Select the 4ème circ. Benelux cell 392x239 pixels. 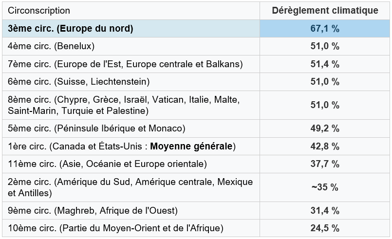coord(51,46)
